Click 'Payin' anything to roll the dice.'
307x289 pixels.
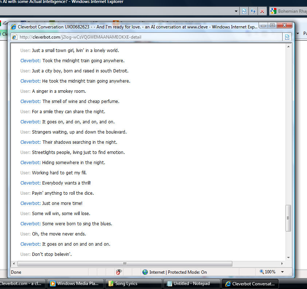point(63,193)
